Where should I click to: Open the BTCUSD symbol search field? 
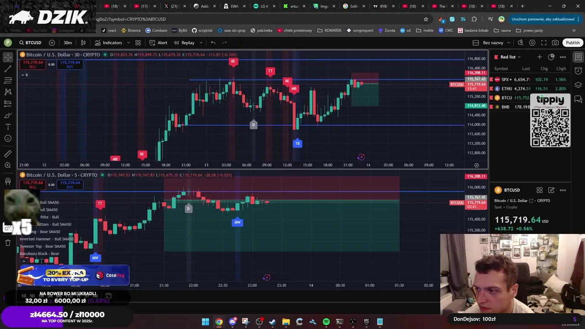tap(30, 42)
